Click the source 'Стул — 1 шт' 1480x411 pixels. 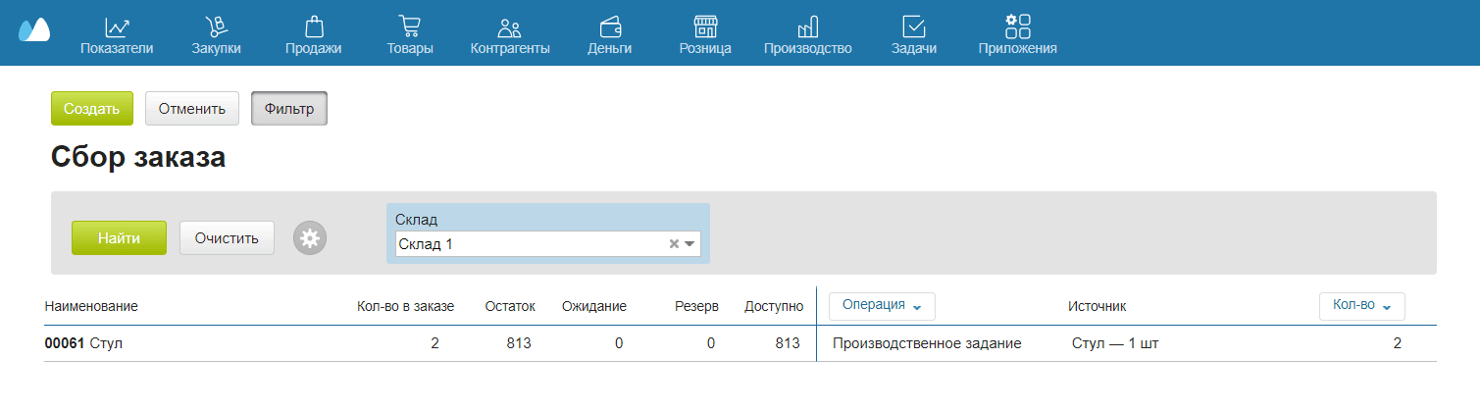tap(1115, 343)
